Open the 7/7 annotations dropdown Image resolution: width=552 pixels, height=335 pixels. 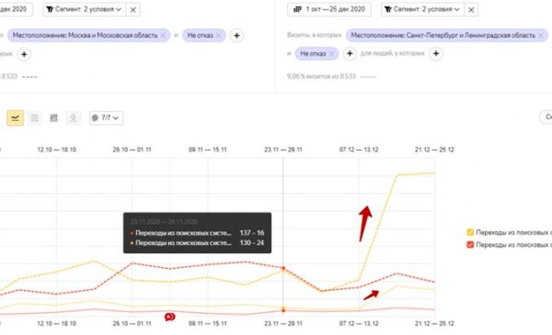tap(107, 118)
